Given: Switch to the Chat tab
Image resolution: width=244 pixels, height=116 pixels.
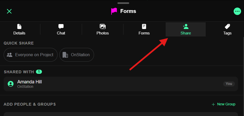Looking at the screenshot, I should [x=61, y=30].
